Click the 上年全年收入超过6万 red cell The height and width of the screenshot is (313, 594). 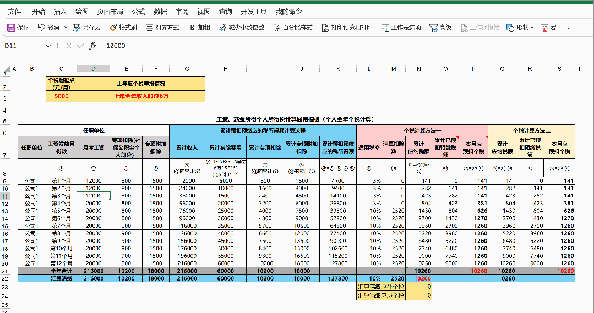coord(141,96)
